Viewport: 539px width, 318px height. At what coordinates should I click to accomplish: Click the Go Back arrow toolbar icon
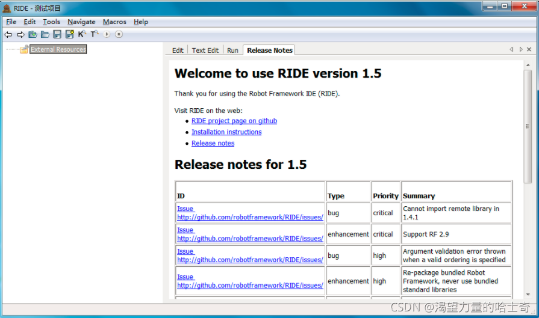(8, 34)
